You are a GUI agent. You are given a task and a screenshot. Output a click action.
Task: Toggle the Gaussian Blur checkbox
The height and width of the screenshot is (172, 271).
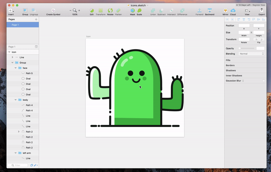click(x=264, y=81)
